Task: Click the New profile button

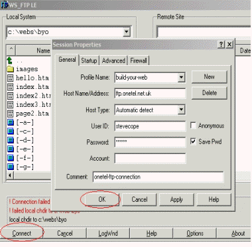Action: tap(209, 77)
